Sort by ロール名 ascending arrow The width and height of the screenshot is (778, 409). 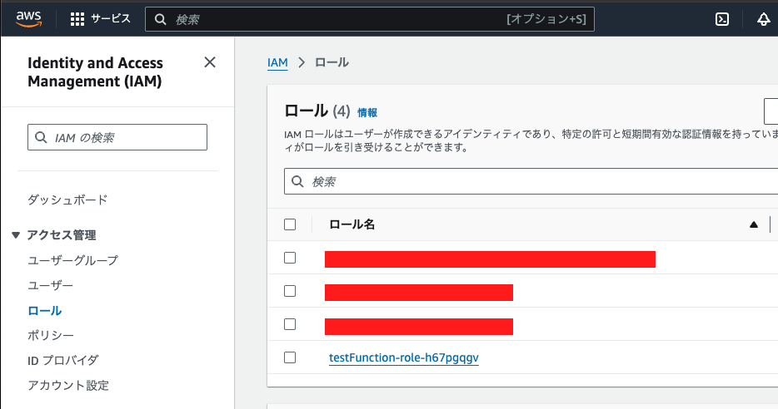pos(754,224)
